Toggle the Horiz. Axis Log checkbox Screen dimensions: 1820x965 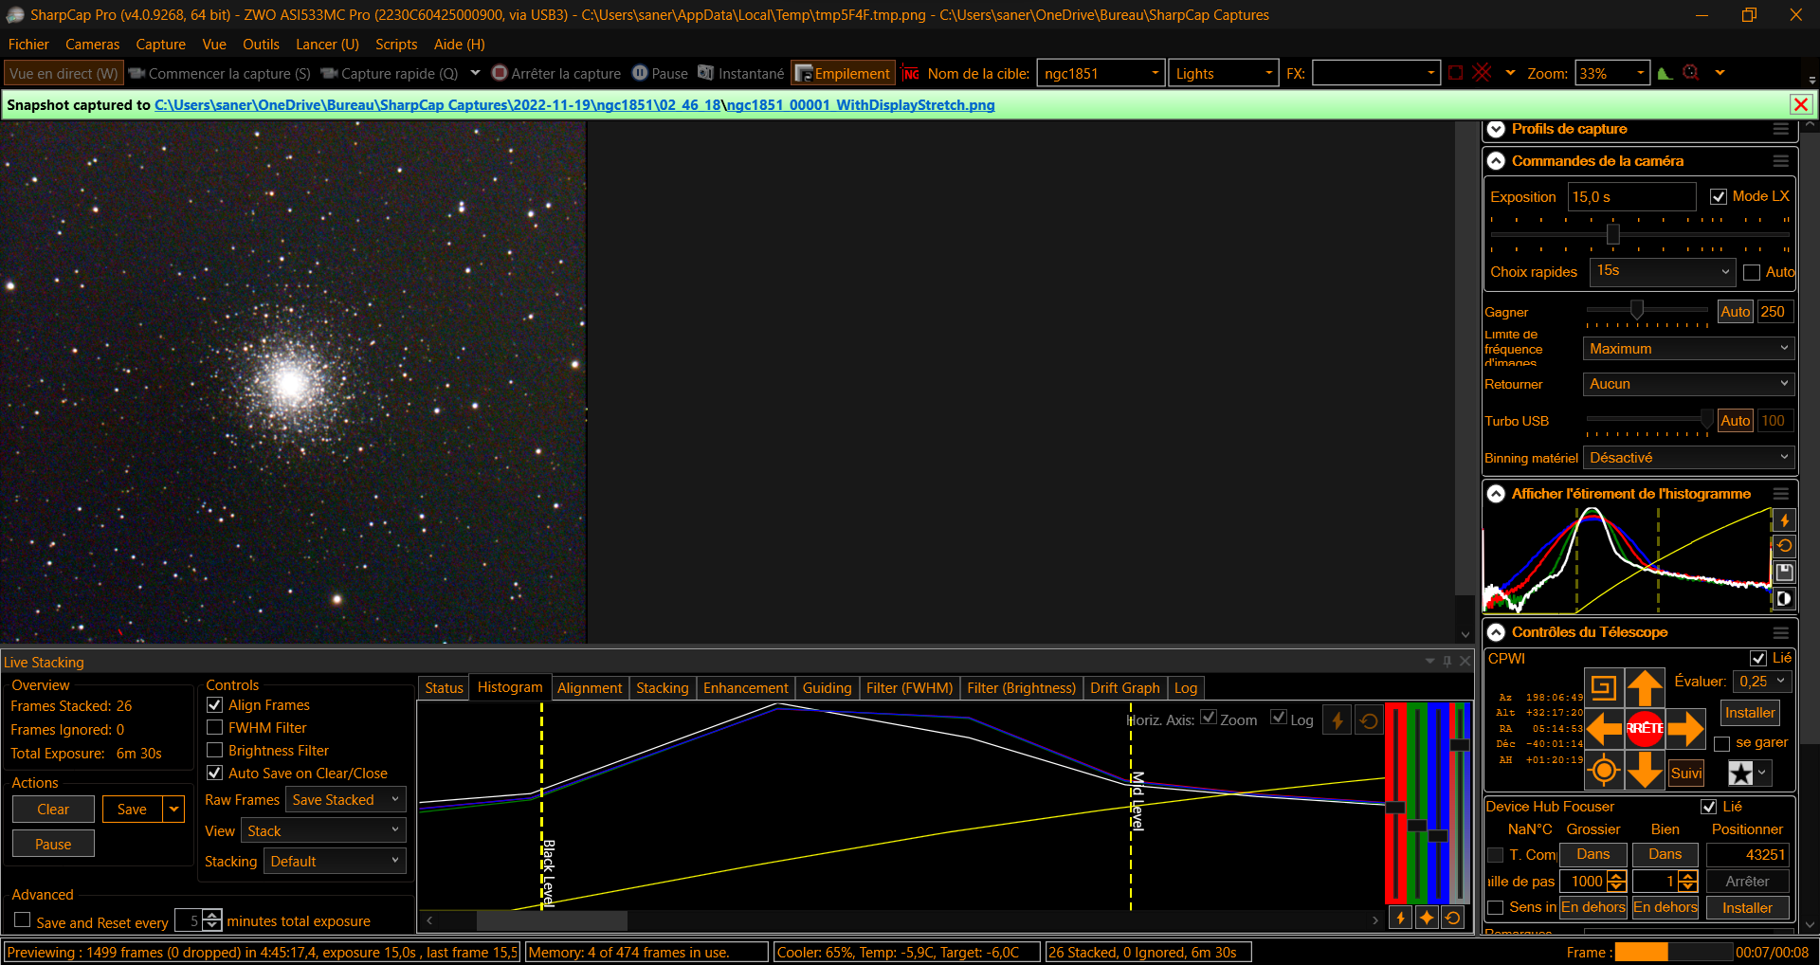(1279, 718)
